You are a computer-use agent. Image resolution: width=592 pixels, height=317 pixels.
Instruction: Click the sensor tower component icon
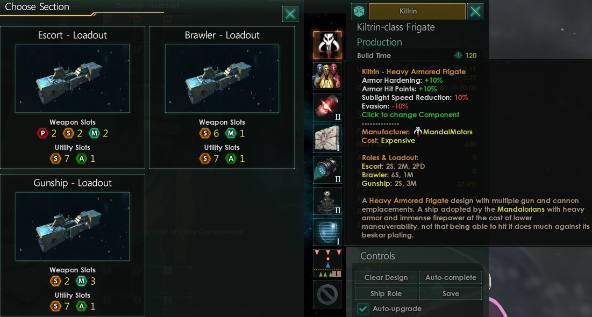click(x=327, y=201)
